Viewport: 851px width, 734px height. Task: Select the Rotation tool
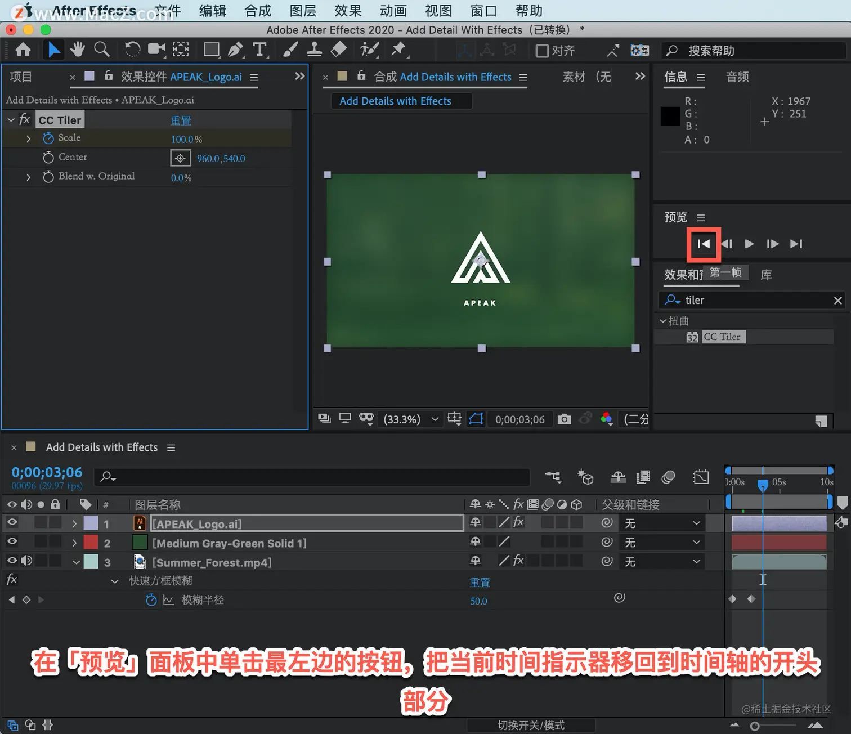pos(132,50)
